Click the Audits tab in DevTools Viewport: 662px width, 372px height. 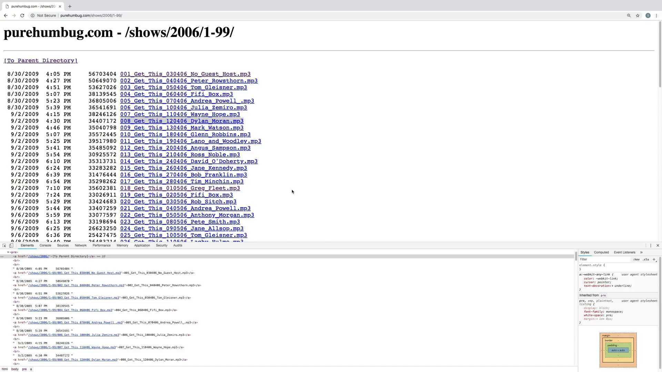point(177,245)
